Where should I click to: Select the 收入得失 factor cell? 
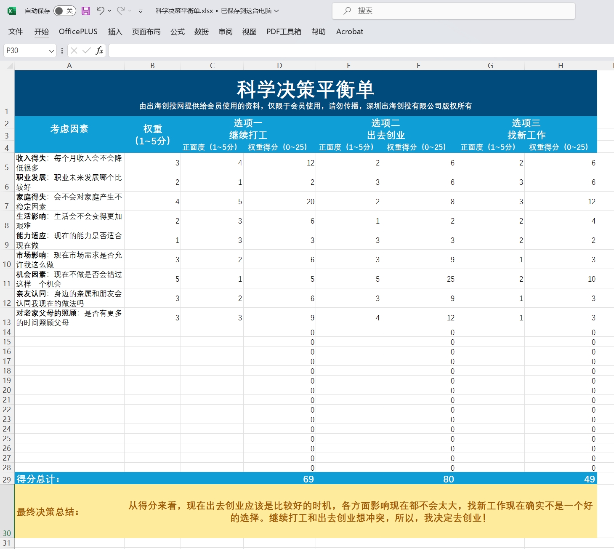click(x=69, y=163)
